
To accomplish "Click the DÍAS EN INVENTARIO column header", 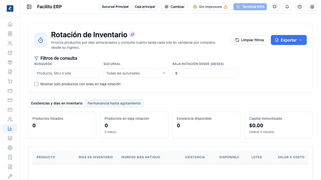I will [x=96, y=157].
